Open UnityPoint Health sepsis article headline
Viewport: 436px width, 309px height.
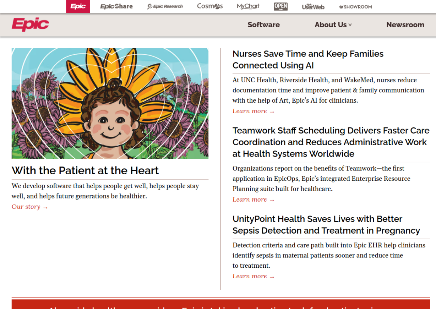[x=326, y=225]
